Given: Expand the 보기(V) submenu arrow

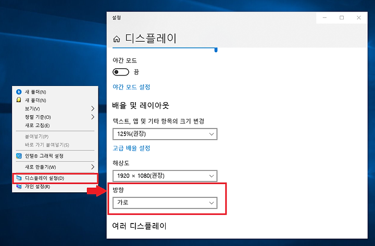Looking at the screenshot, I should (93, 108).
